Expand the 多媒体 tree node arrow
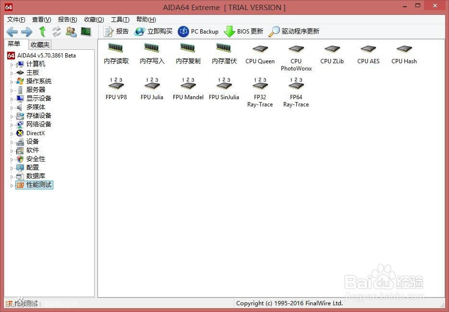The width and height of the screenshot is (449, 312). 12,108
